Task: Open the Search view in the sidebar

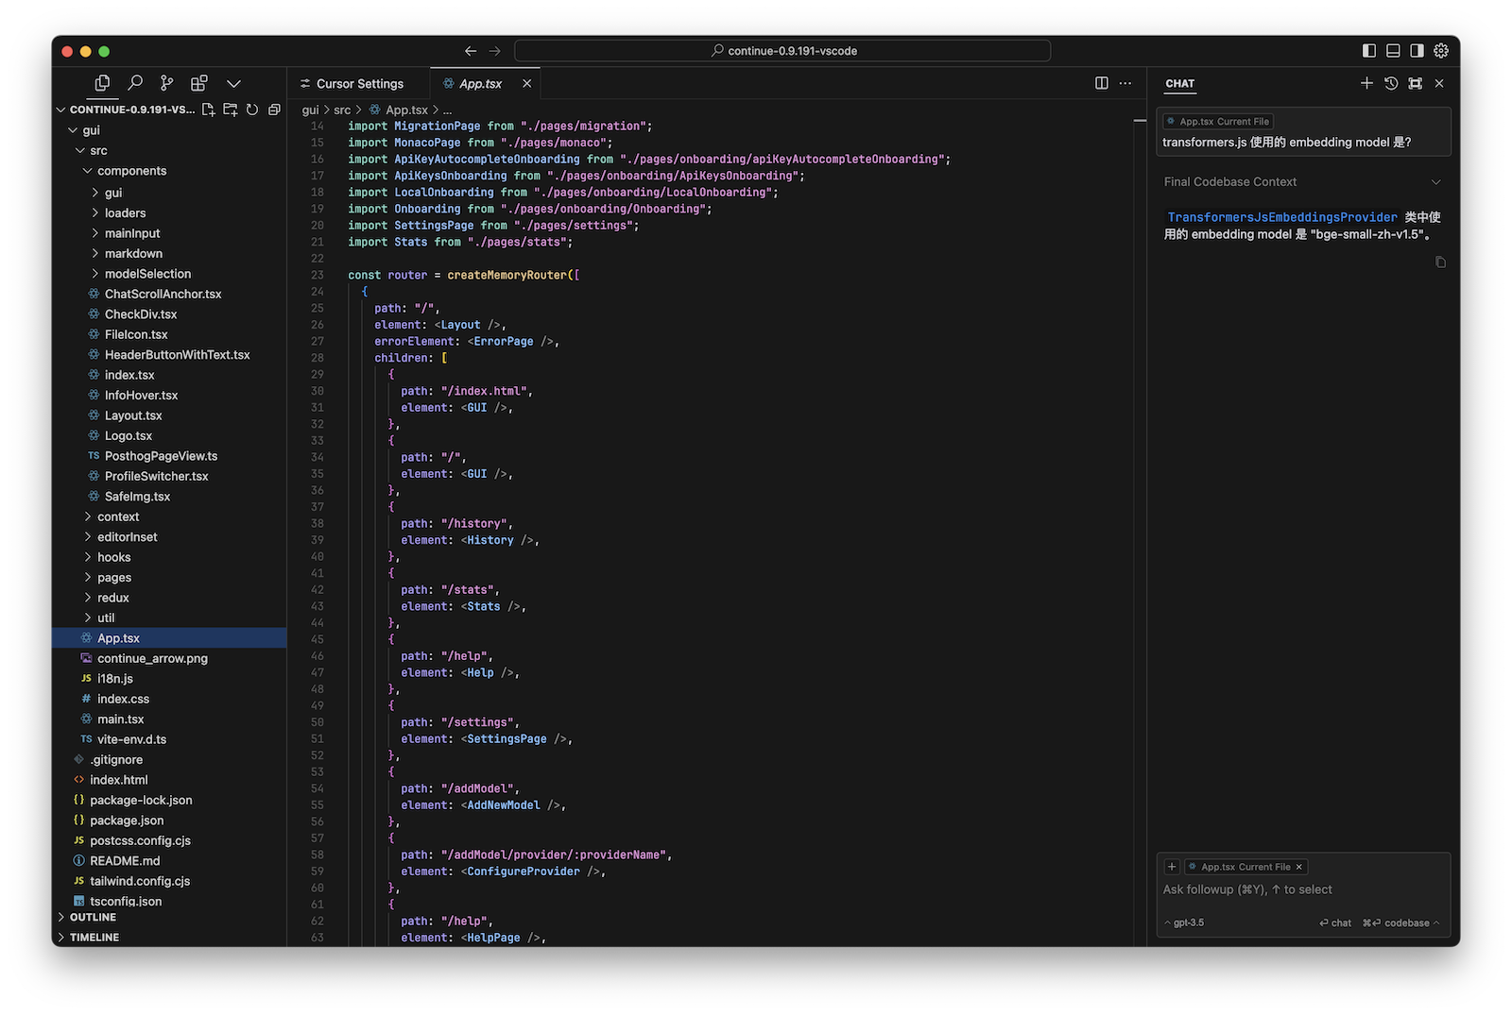Action: [135, 83]
